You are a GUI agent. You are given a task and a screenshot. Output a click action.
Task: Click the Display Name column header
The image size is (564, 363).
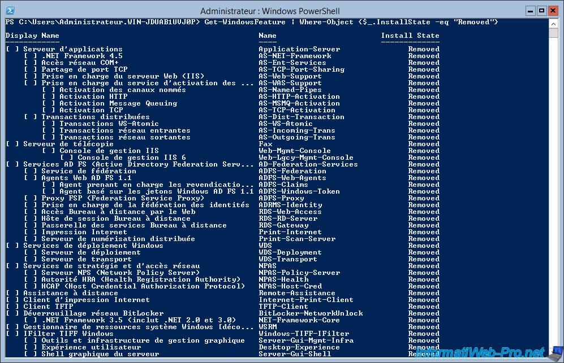point(32,36)
